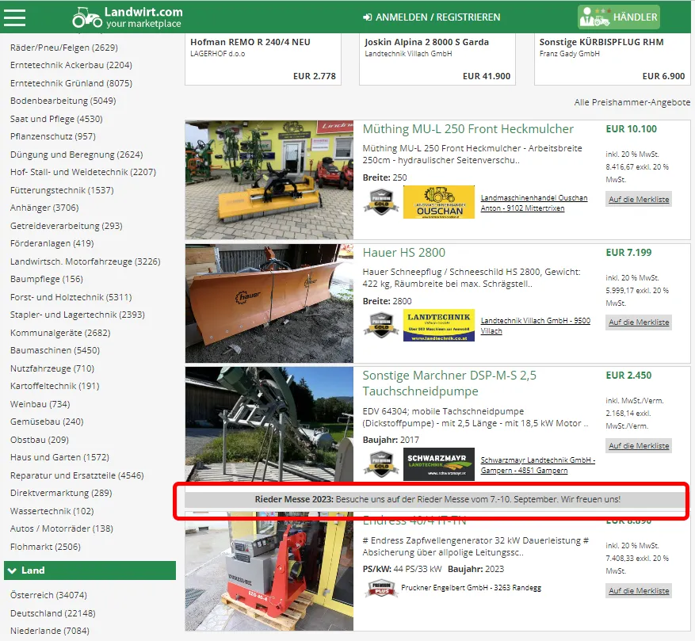Select Landwirtsch. Motorfahrzeuge category

[85, 262]
